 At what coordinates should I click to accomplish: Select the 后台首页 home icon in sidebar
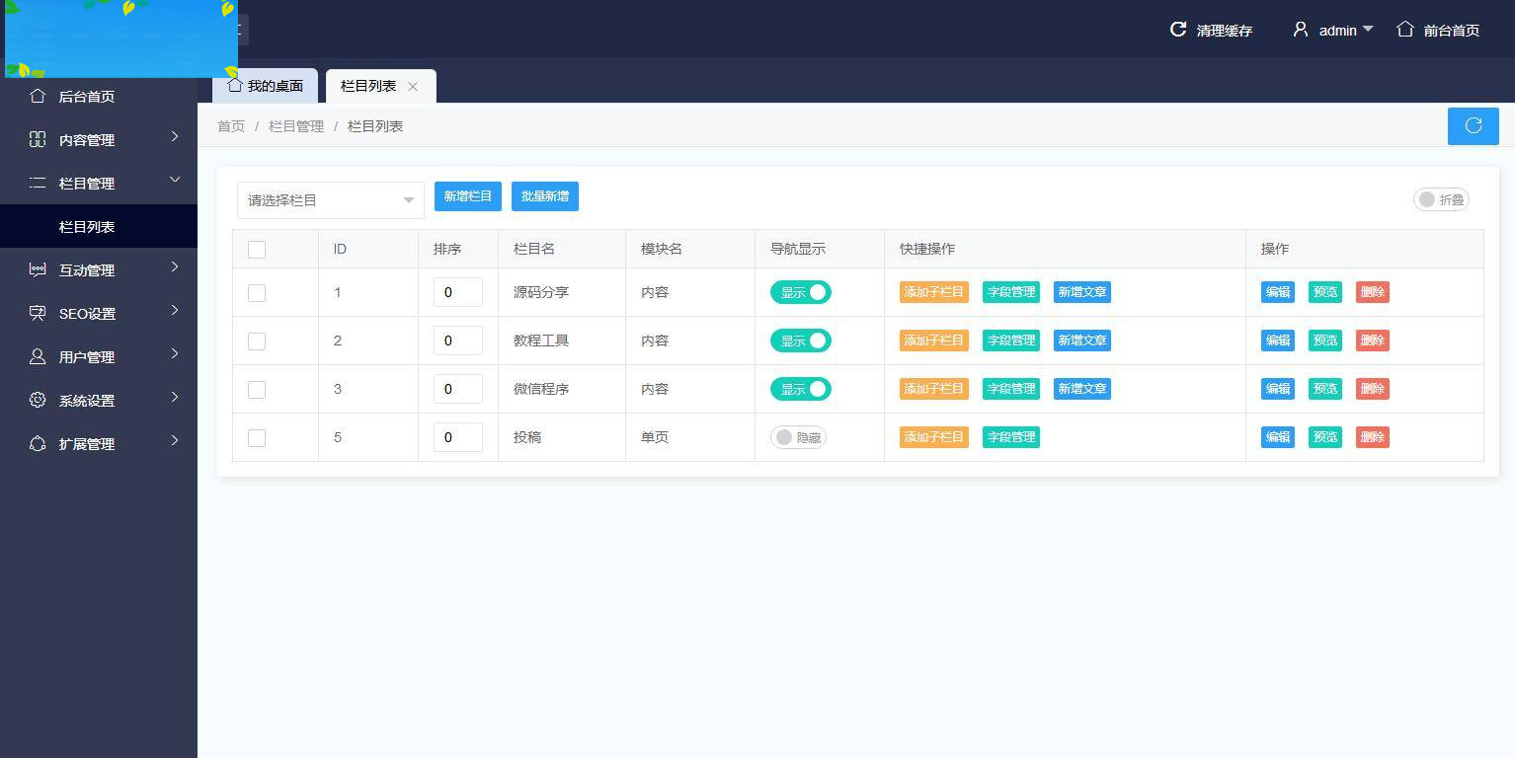(38, 96)
